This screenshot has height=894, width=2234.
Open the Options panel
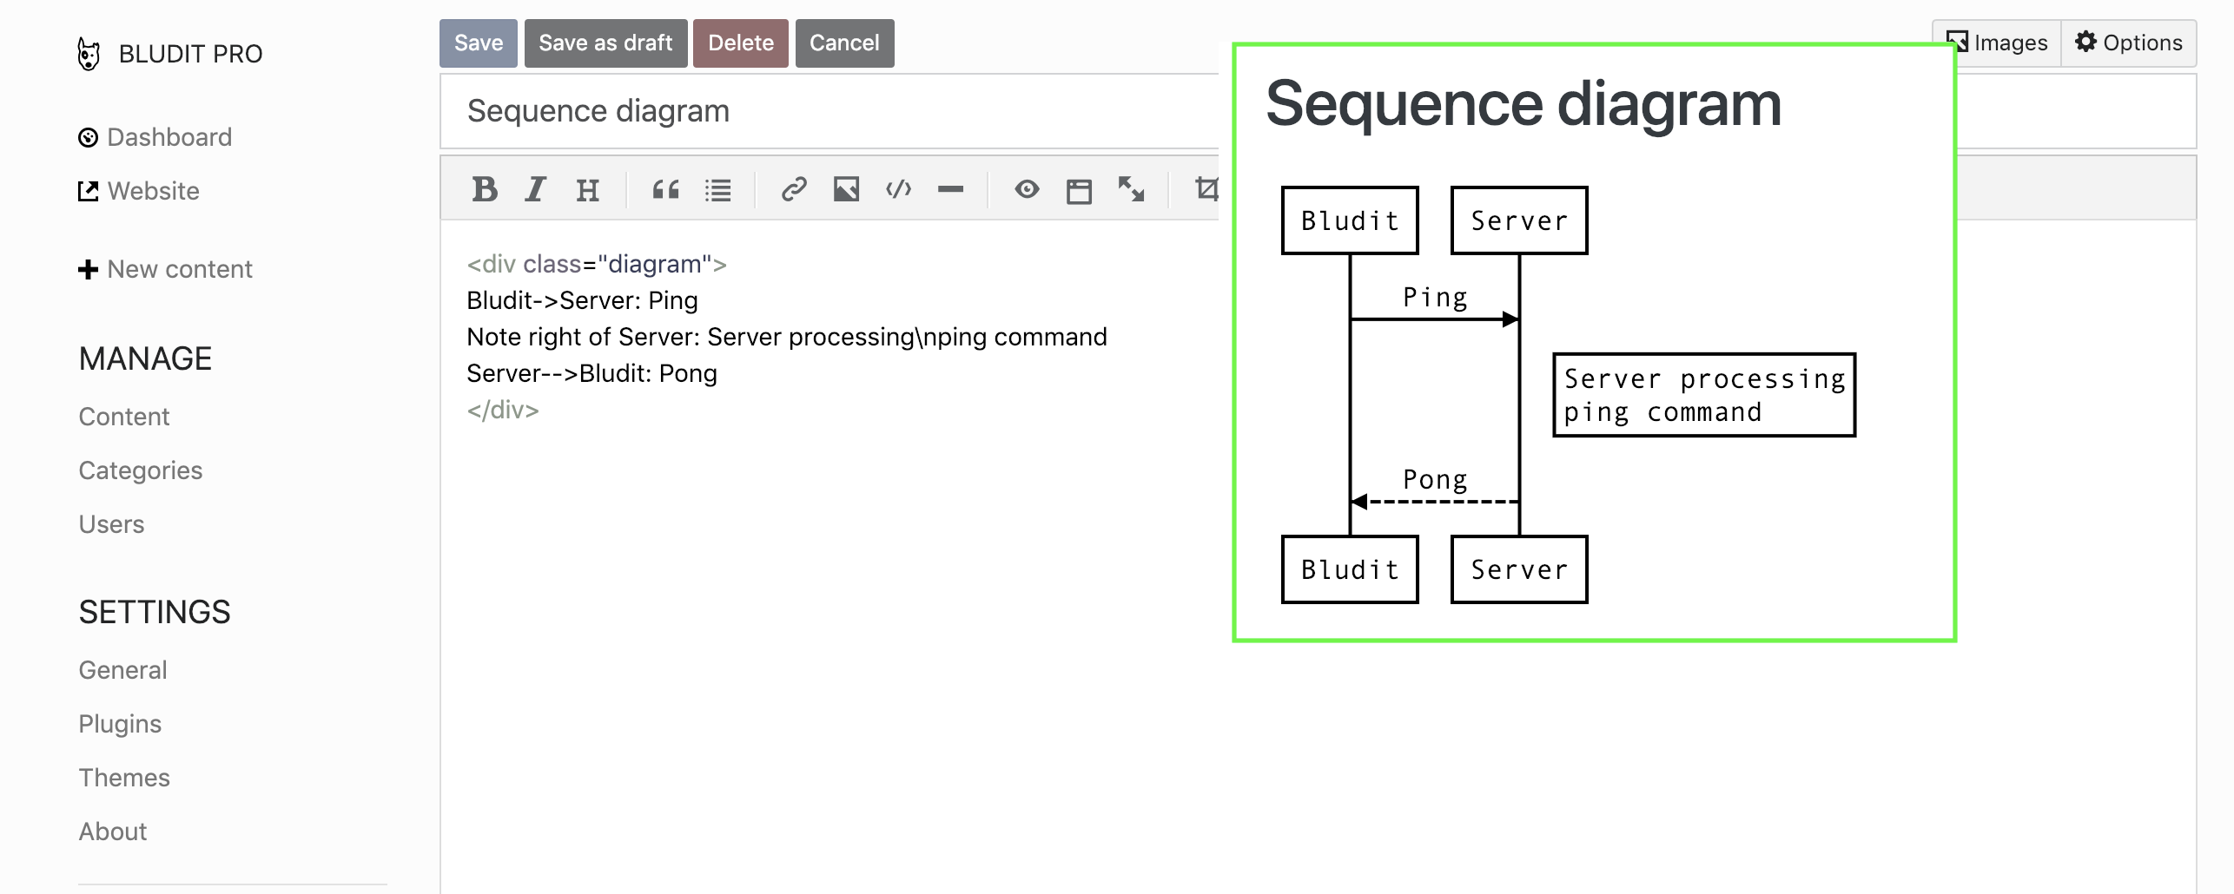pos(2128,42)
